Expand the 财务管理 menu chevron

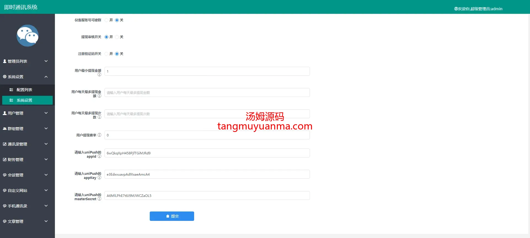(46, 159)
